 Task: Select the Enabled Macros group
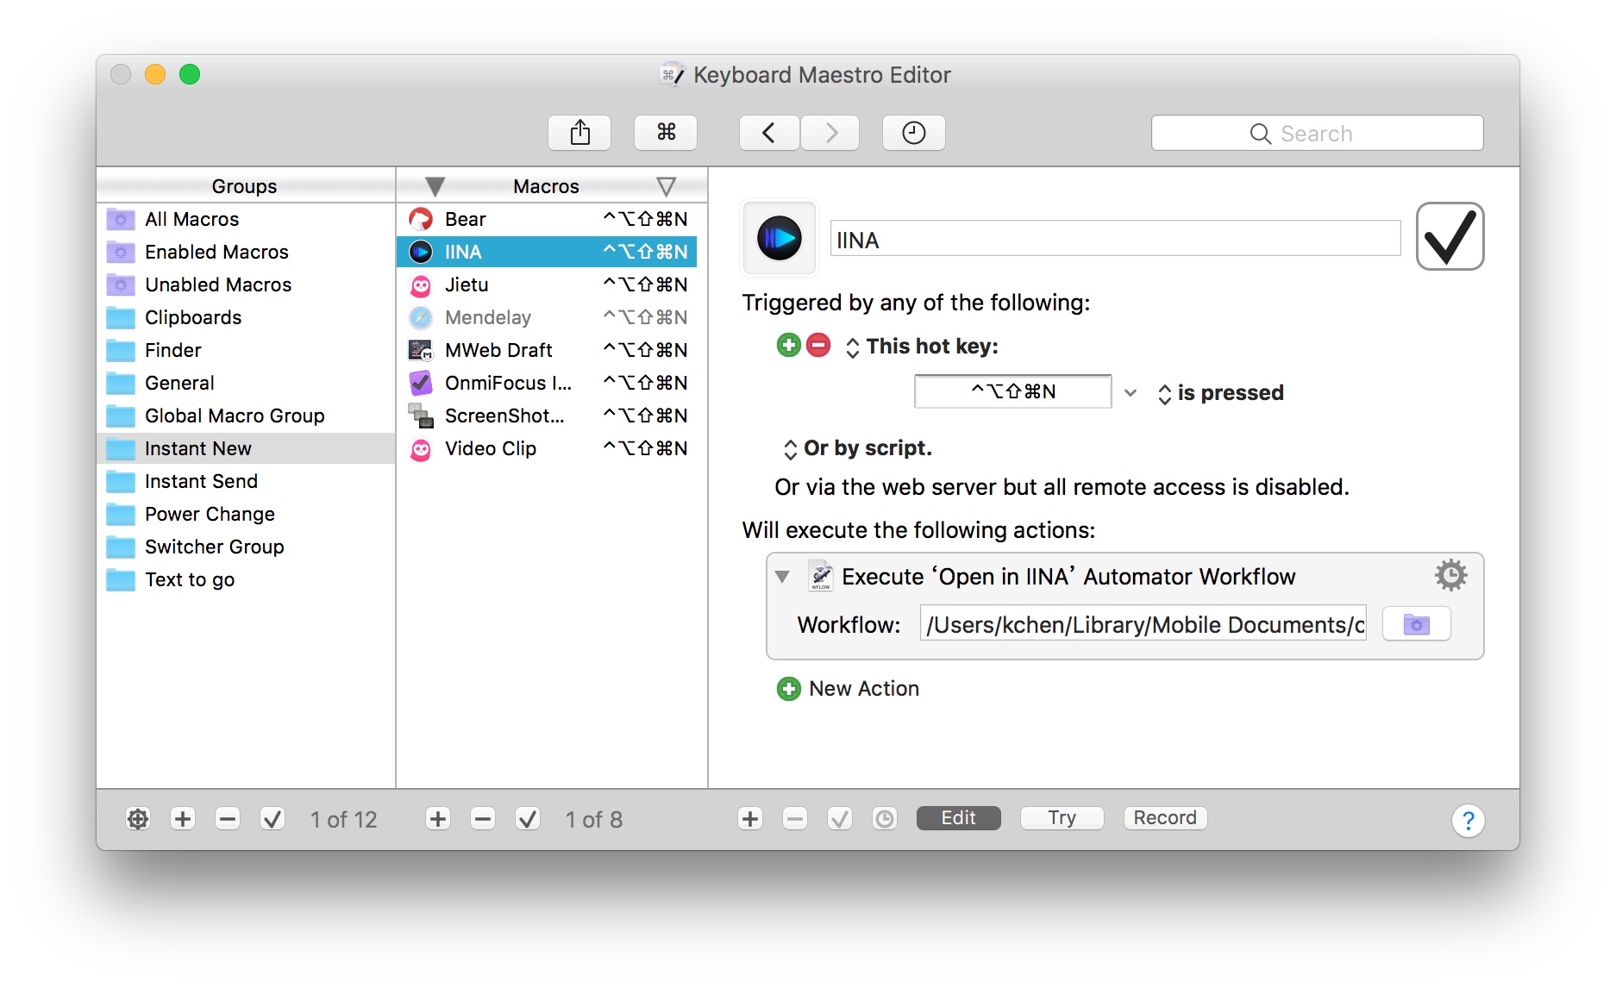[246, 252]
